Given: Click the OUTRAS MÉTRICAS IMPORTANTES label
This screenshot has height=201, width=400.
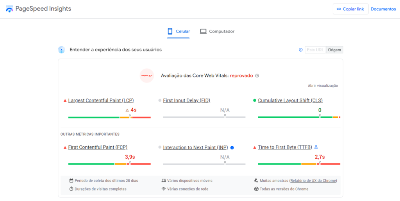Looking at the screenshot, I should pos(90,134).
